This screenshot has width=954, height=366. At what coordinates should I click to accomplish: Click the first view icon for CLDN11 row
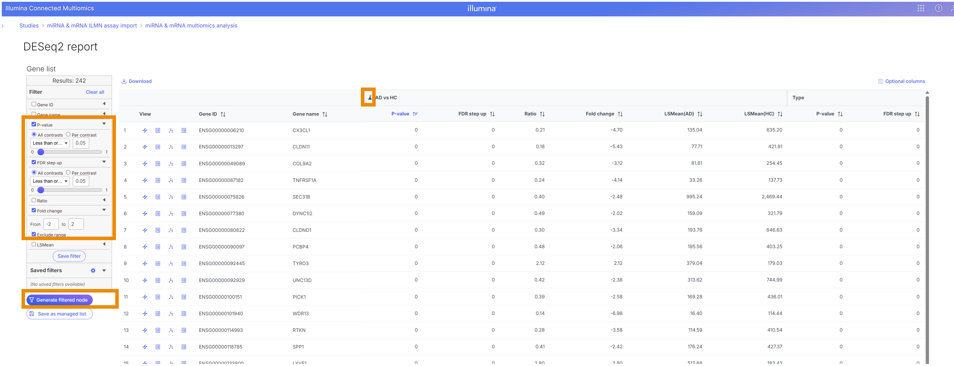click(x=145, y=147)
